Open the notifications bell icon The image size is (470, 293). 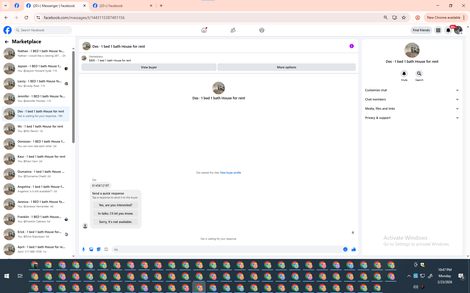tap(448, 30)
